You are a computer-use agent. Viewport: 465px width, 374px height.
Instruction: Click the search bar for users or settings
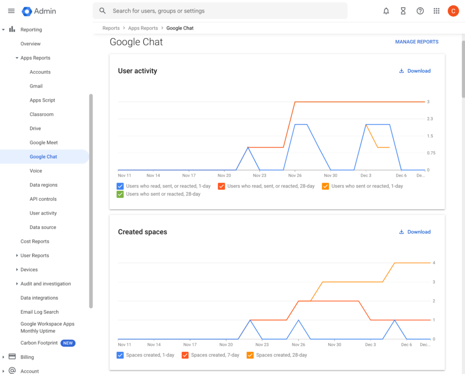[x=220, y=10]
